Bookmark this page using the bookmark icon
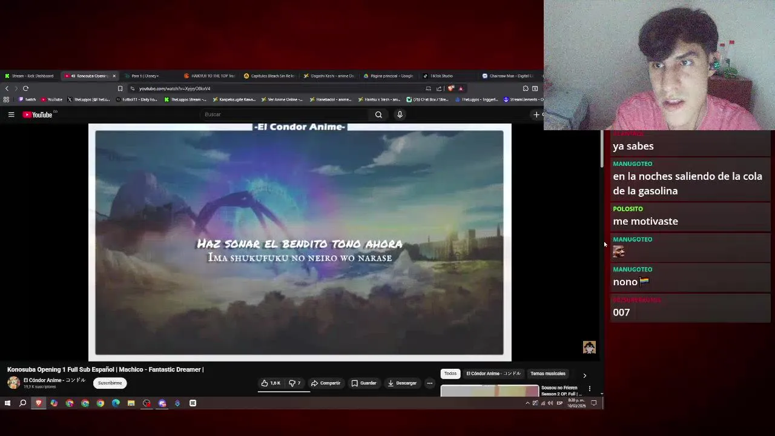The image size is (775, 436). [x=120, y=88]
